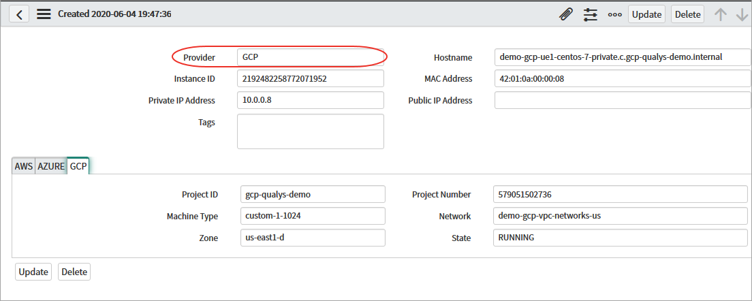Click the Hostname field
752x301 pixels.
coord(623,57)
